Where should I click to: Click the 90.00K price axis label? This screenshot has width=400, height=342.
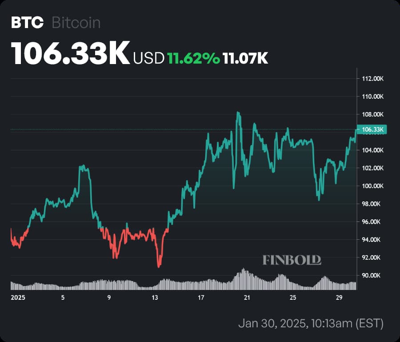tap(372, 276)
